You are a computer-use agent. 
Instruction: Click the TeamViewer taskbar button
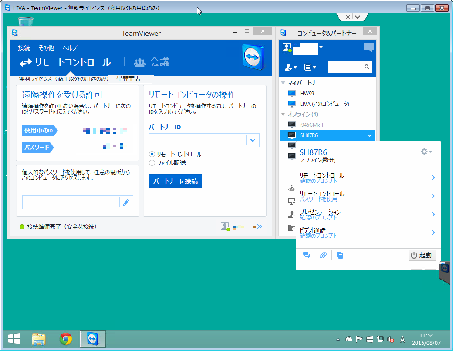[93, 339]
